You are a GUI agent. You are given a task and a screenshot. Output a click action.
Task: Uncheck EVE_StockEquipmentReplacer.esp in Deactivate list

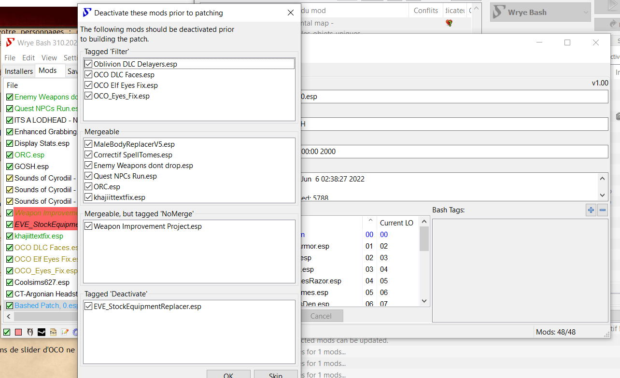pyautogui.click(x=88, y=307)
